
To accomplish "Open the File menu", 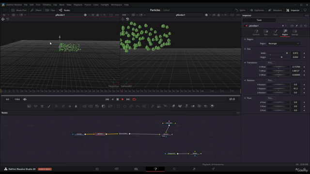I will (26, 5).
